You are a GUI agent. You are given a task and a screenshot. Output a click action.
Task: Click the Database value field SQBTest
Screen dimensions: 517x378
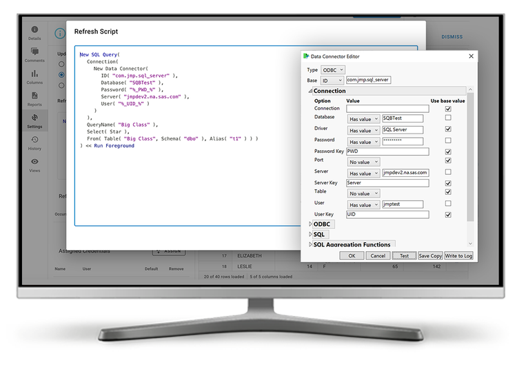pos(403,118)
